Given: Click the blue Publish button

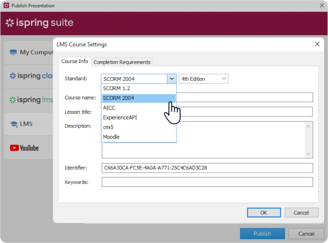Looking at the screenshot, I should coord(262,233).
